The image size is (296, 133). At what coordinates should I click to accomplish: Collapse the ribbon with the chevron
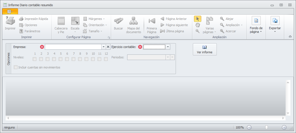click(x=290, y=37)
